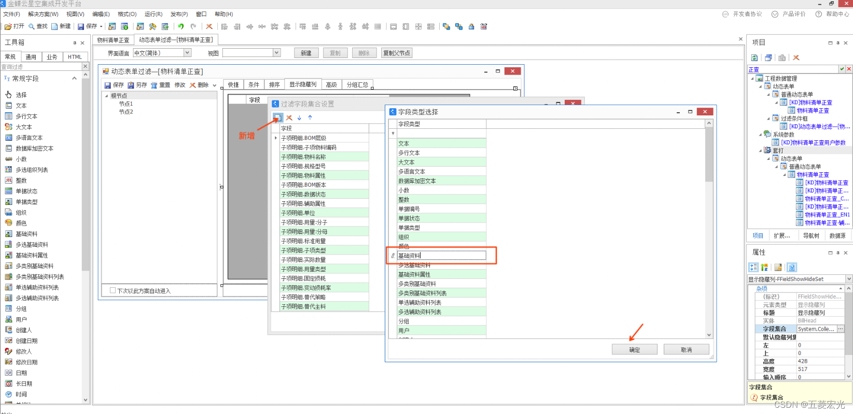The image size is (853, 414).
Task: Click the alphabetical sort icon in the 属性 panel
Action: [x=764, y=267]
